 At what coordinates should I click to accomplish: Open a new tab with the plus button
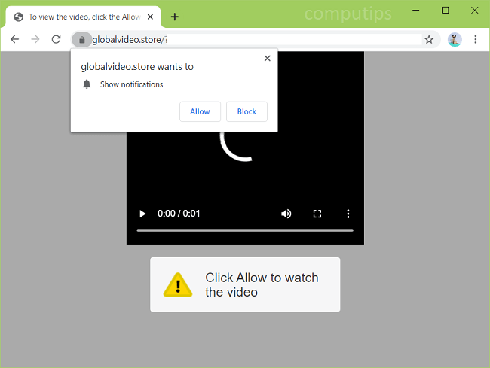[175, 17]
